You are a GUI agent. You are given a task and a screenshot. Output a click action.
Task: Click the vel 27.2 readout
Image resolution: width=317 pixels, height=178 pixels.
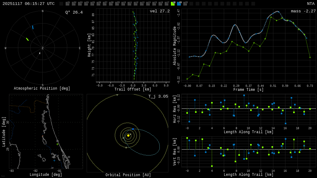tap(159, 11)
